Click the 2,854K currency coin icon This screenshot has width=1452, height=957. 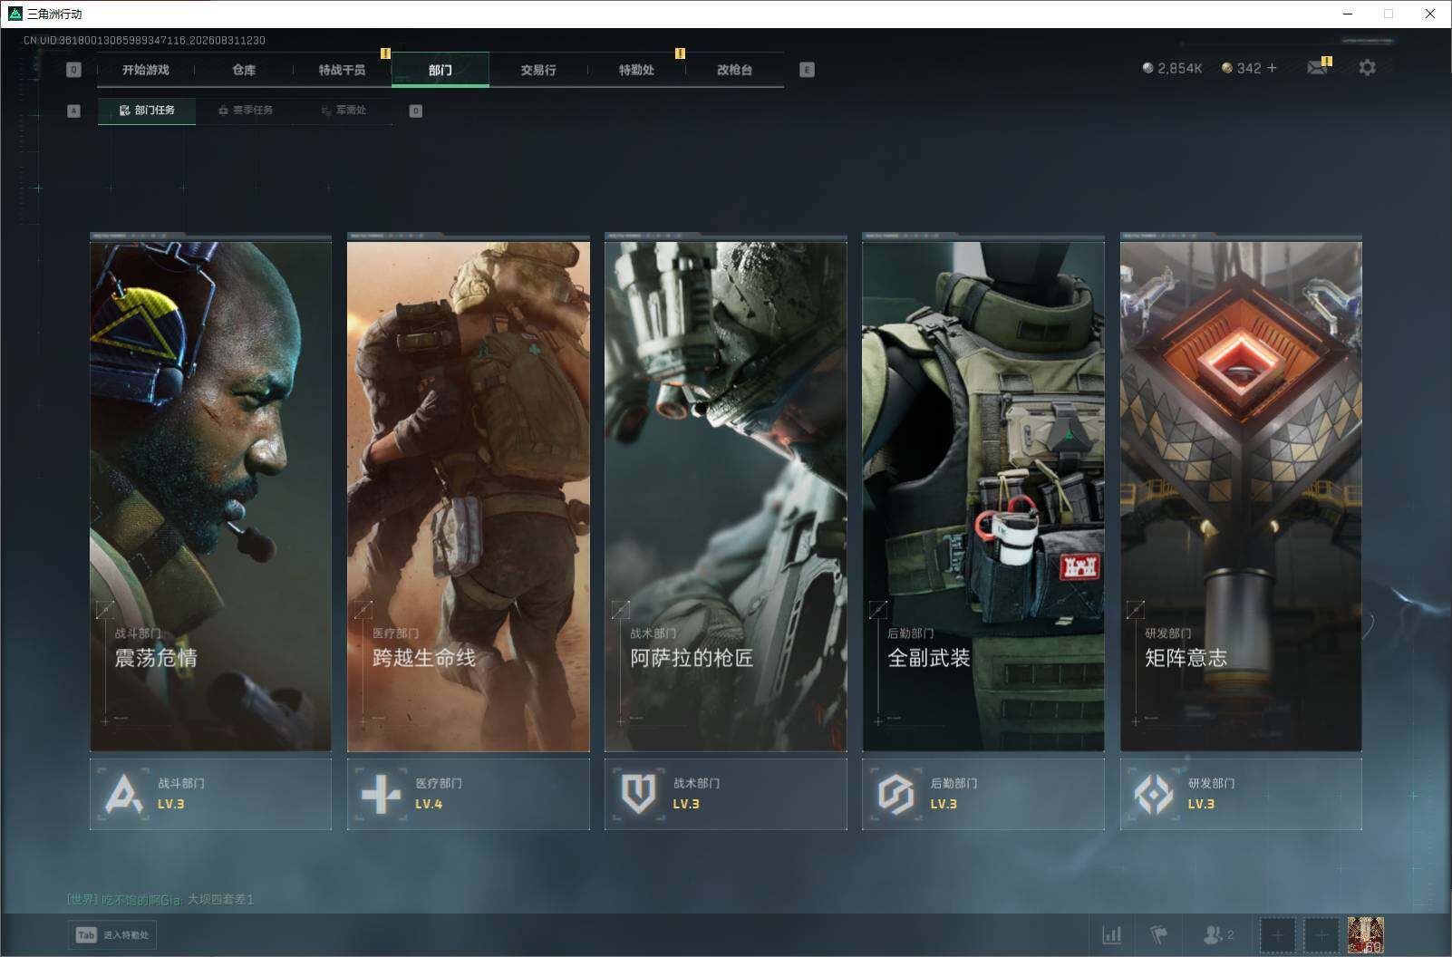(x=1147, y=68)
